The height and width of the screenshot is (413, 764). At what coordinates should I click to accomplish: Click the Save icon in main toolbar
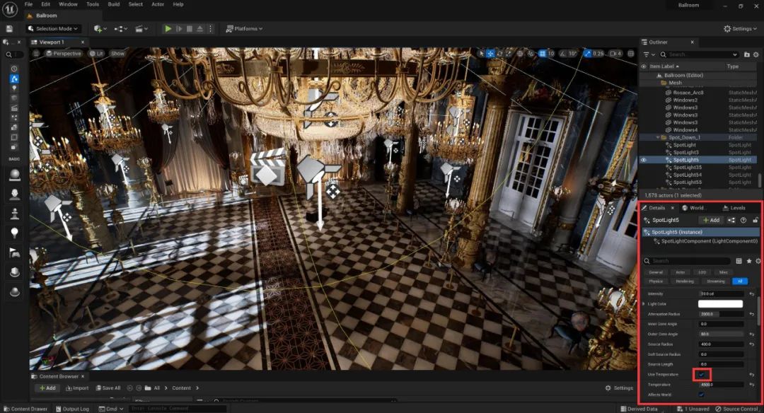[x=9, y=29]
